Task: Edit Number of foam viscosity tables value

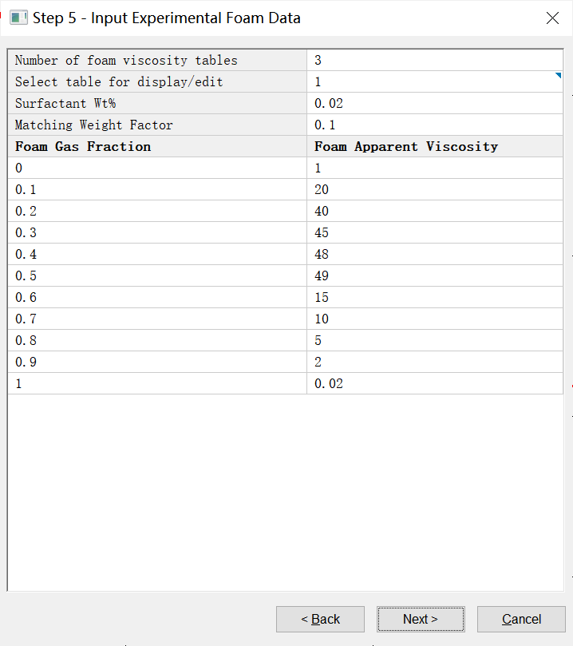Action: pyautogui.click(x=434, y=60)
